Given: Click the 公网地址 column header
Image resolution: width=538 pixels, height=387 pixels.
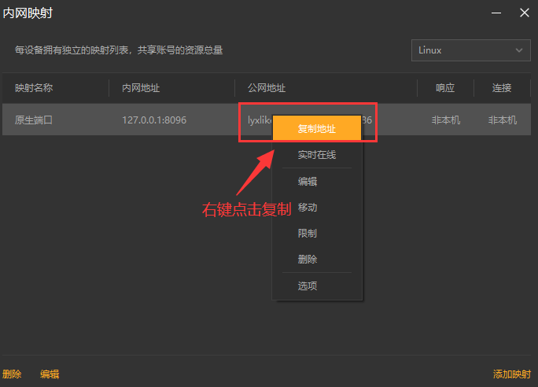Looking at the screenshot, I should tap(267, 88).
